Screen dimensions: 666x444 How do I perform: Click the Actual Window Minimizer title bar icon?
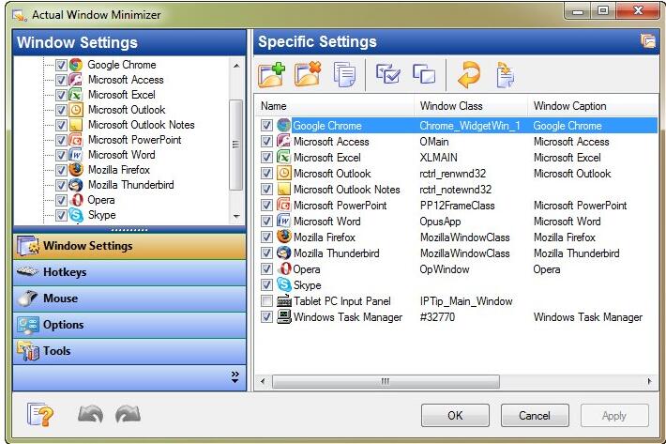[x=19, y=16]
